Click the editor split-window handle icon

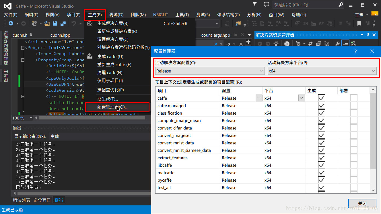coord(248,42)
